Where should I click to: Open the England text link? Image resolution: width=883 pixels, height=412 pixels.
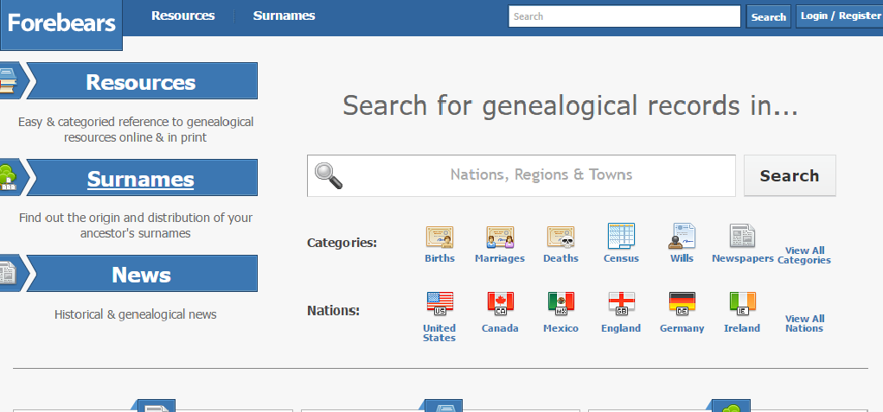[x=621, y=328]
